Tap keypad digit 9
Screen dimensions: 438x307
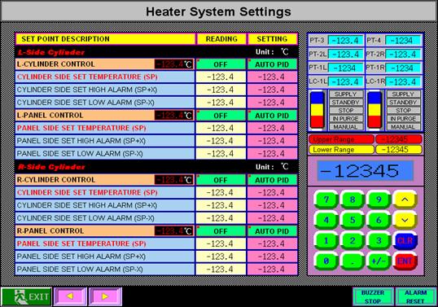pyautogui.click(x=379, y=200)
